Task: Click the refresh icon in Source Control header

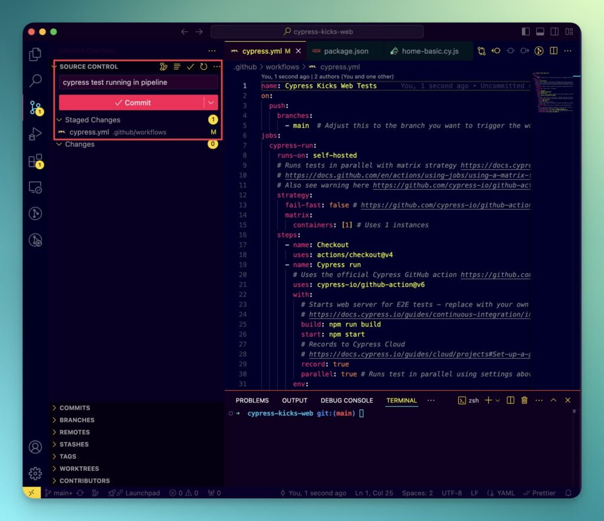Action: tap(203, 67)
